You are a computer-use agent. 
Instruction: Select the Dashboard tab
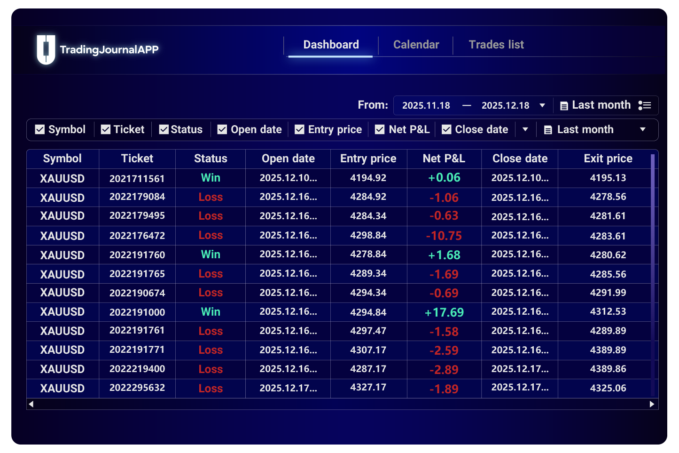[331, 45]
